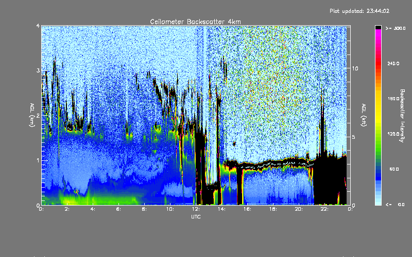Viewport: 412px width, 257px height.
Task: Click the '>= 300.0' colorbar value
Action: click(396, 28)
